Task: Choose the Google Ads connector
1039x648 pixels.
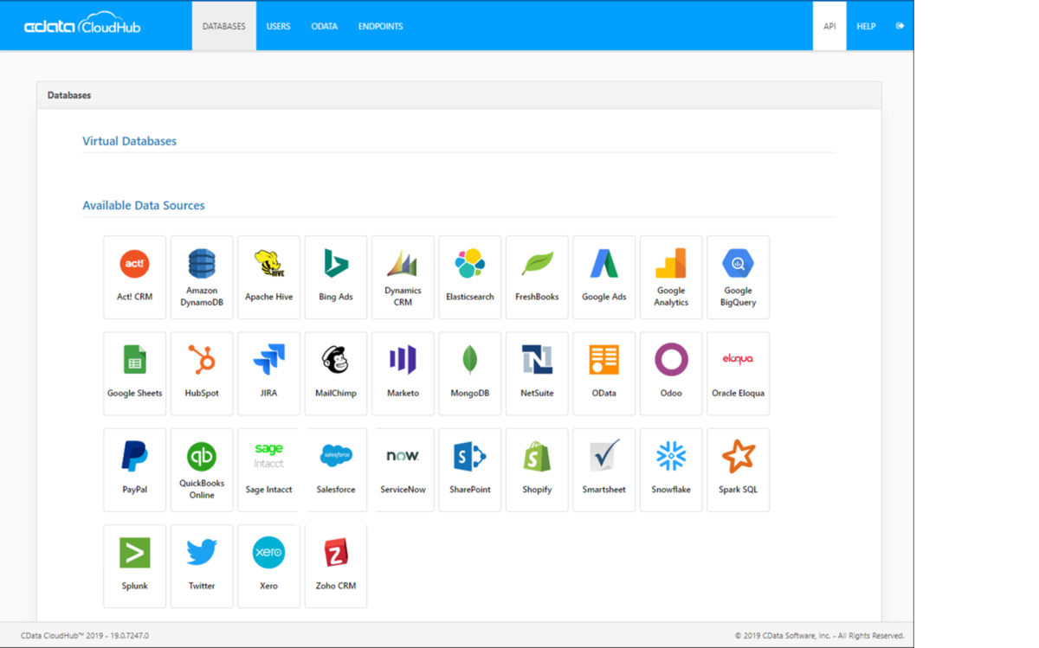Action: pyautogui.click(x=604, y=277)
